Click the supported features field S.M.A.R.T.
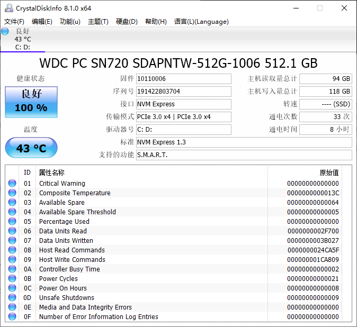This screenshot has height=327, width=357. coord(244,155)
